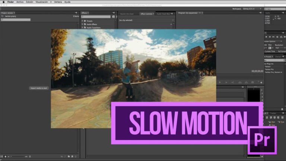This screenshot has width=286, height=161.
Task: Open the Apple menu
Action: (x=3, y=2)
